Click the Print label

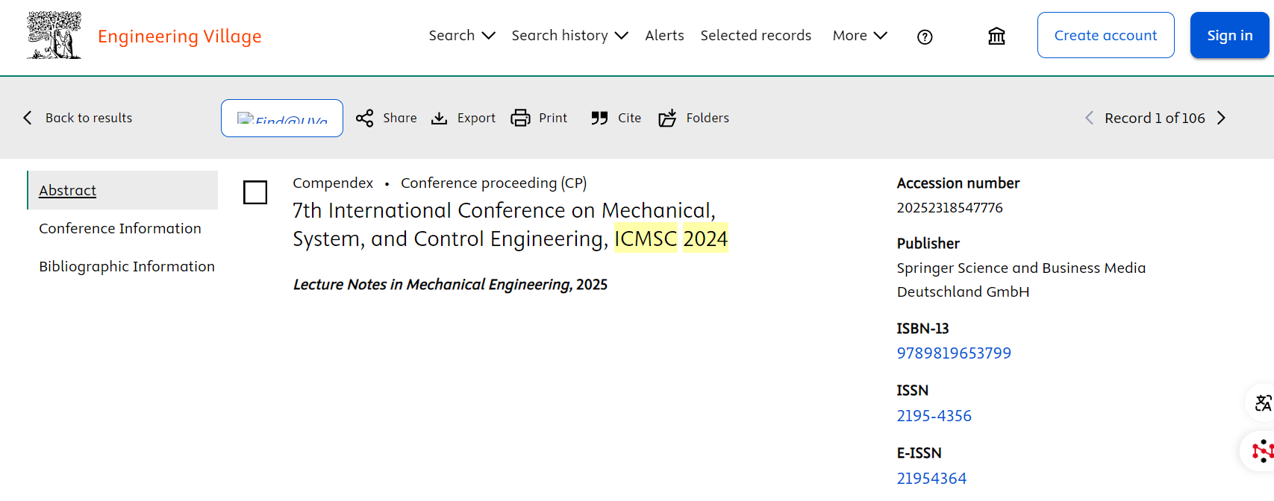(x=553, y=118)
